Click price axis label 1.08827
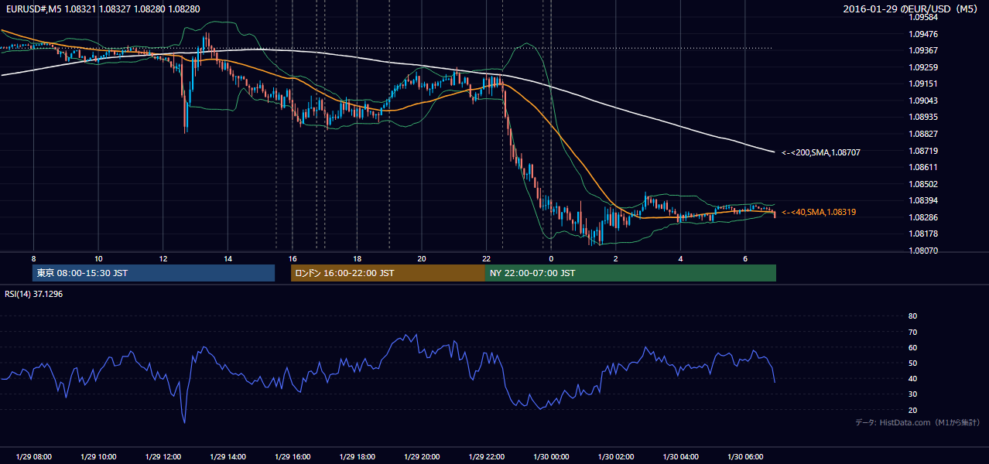The height and width of the screenshot is (464, 989). pos(922,134)
